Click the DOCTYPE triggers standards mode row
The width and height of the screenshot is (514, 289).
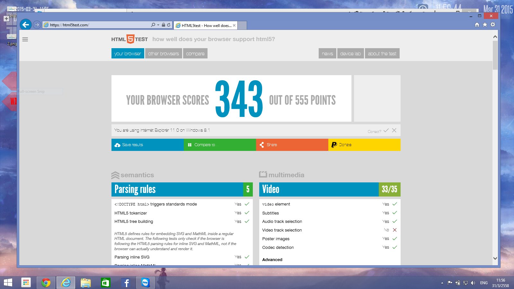182,204
